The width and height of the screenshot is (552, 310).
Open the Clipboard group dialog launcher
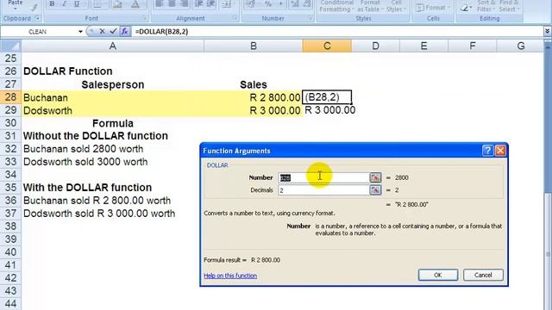pyautogui.click(x=37, y=18)
